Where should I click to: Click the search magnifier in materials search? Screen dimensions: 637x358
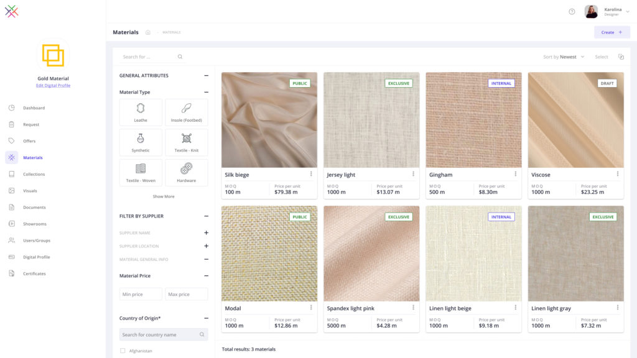pos(180,57)
